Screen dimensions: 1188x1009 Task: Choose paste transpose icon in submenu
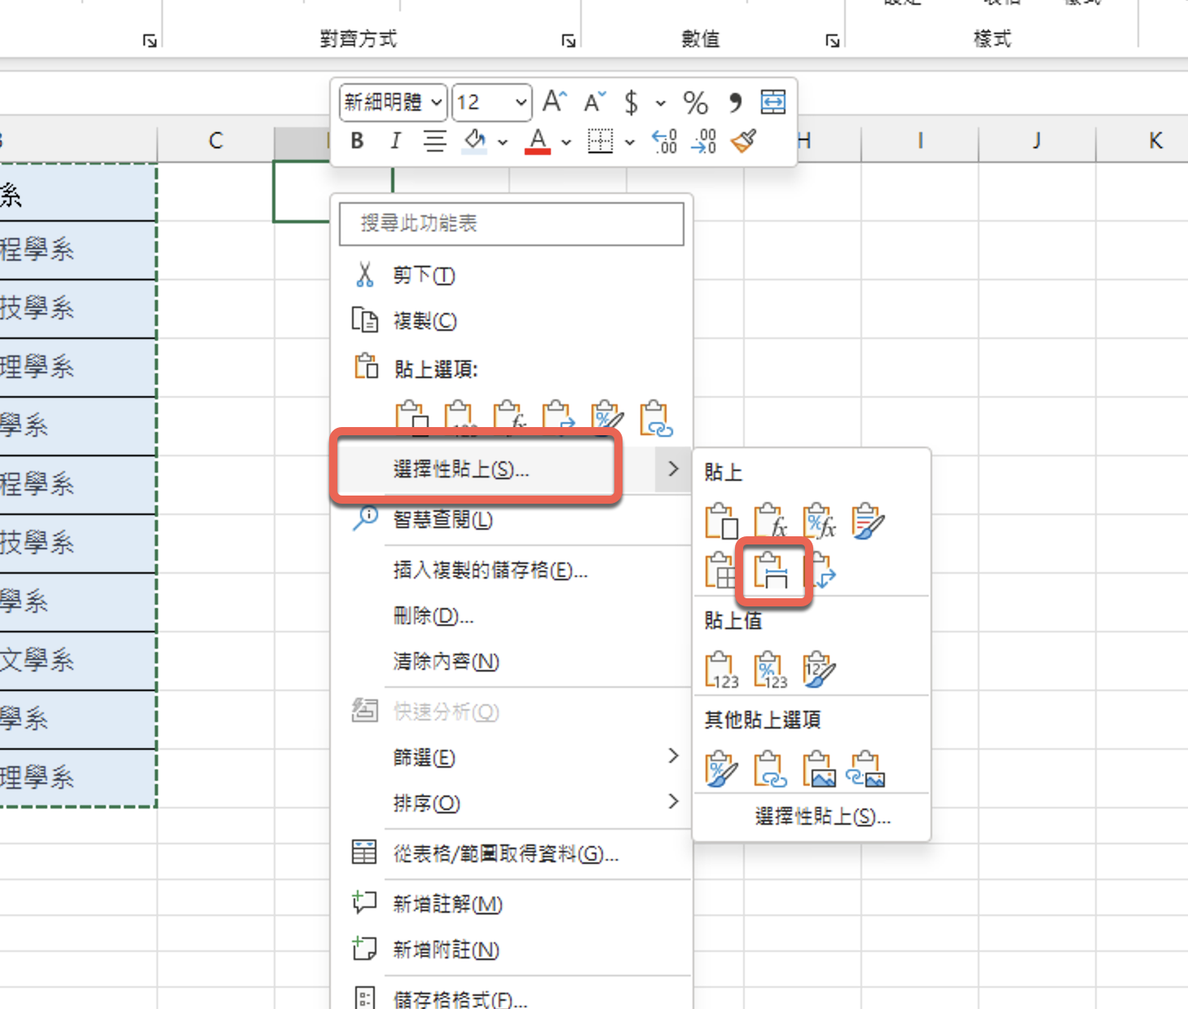pos(822,571)
